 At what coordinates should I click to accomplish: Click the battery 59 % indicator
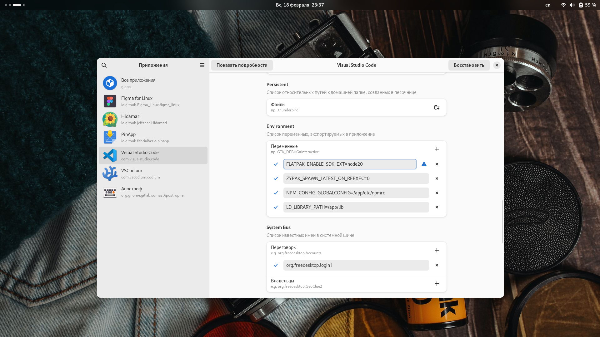[x=587, y=5]
